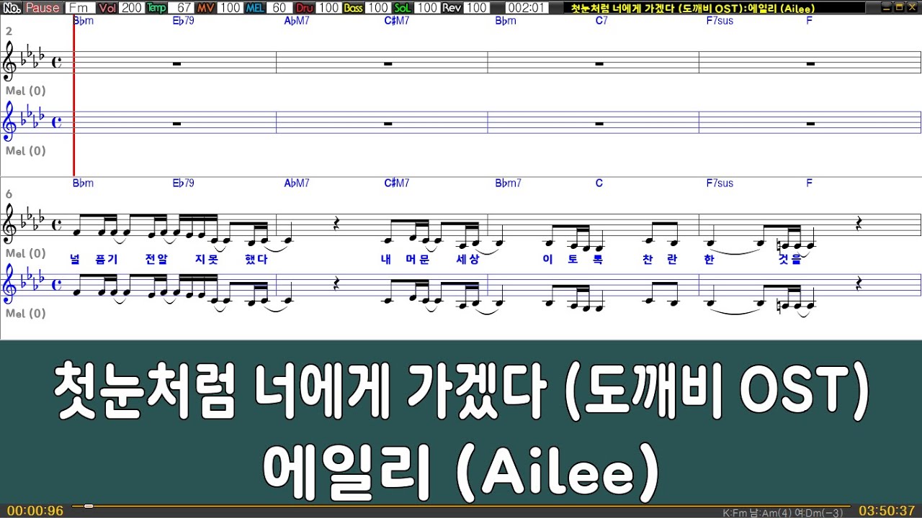
Task: Click the lyric 했다 below the staff
Action: tap(256, 260)
